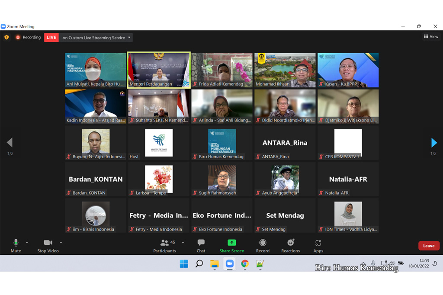This screenshot has height=295, width=443.
Task: Click the Kasan - Ka BPPP video tile
Action: pos(348,70)
